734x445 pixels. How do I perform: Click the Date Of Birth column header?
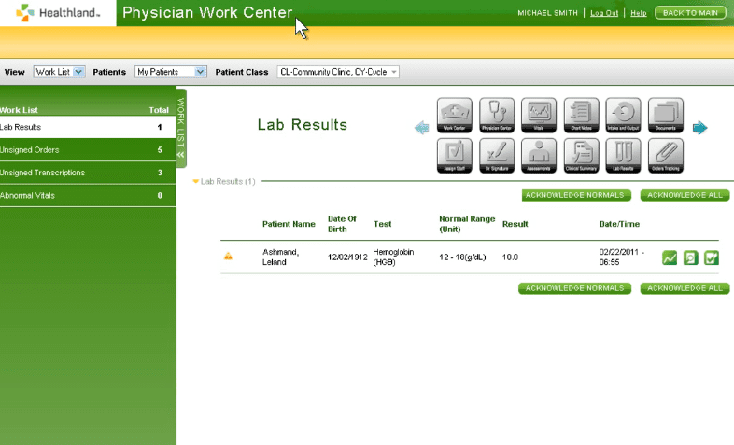coord(342,224)
